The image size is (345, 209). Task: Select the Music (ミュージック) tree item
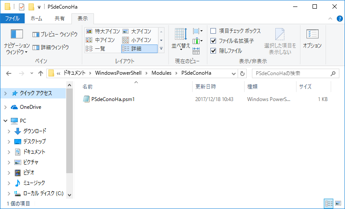pos(34,183)
